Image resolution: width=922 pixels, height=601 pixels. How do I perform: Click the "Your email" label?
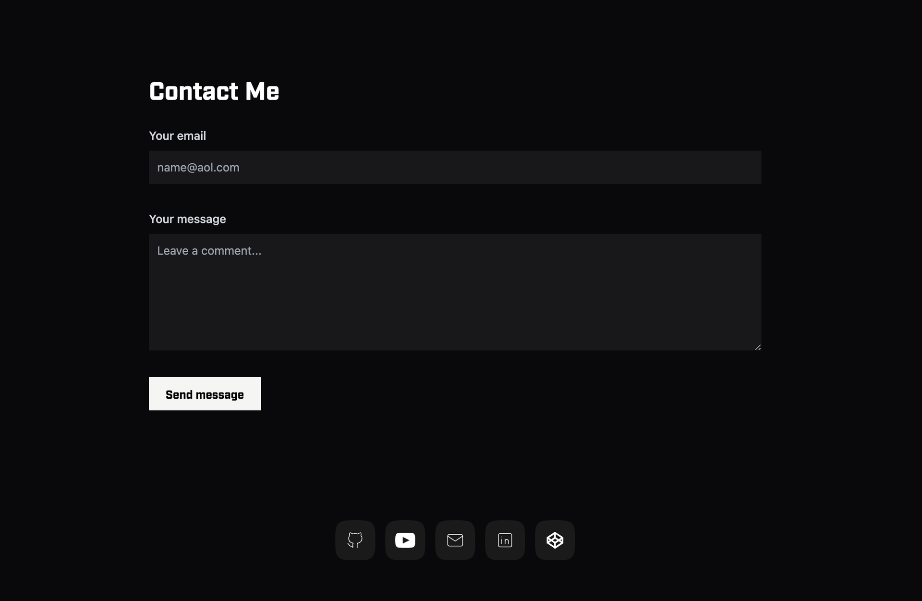(177, 136)
